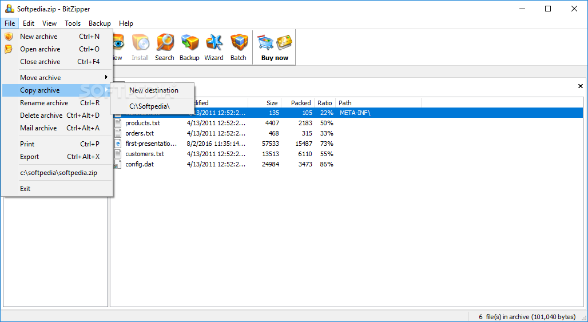588x322 pixels.
Task: Click the New archive menu icon
Action: [x=9, y=37]
